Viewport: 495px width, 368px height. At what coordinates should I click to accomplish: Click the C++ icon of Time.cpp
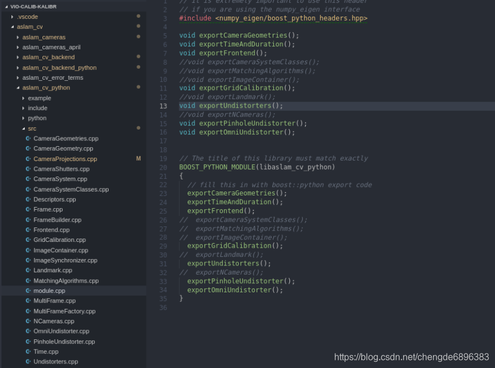click(x=28, y=351)
